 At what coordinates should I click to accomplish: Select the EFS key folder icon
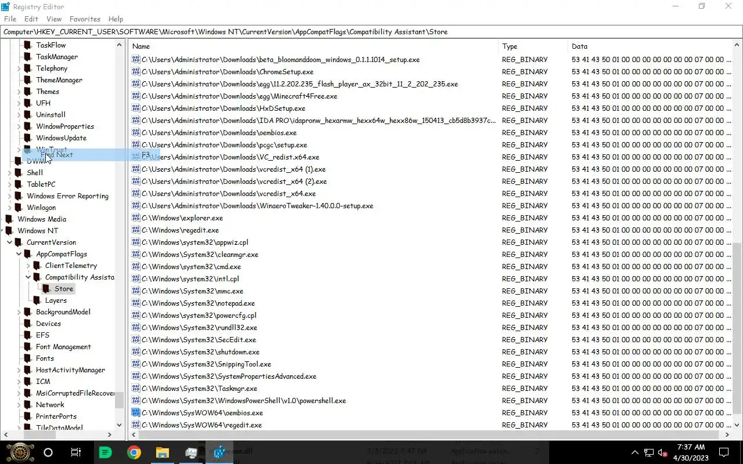click(x=27, y=335)
